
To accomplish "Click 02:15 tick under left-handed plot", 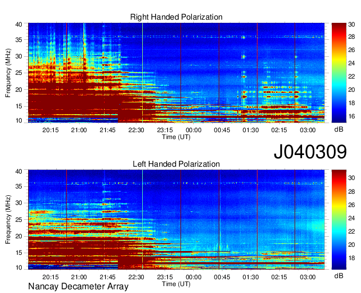I will (x=279, y=277).
